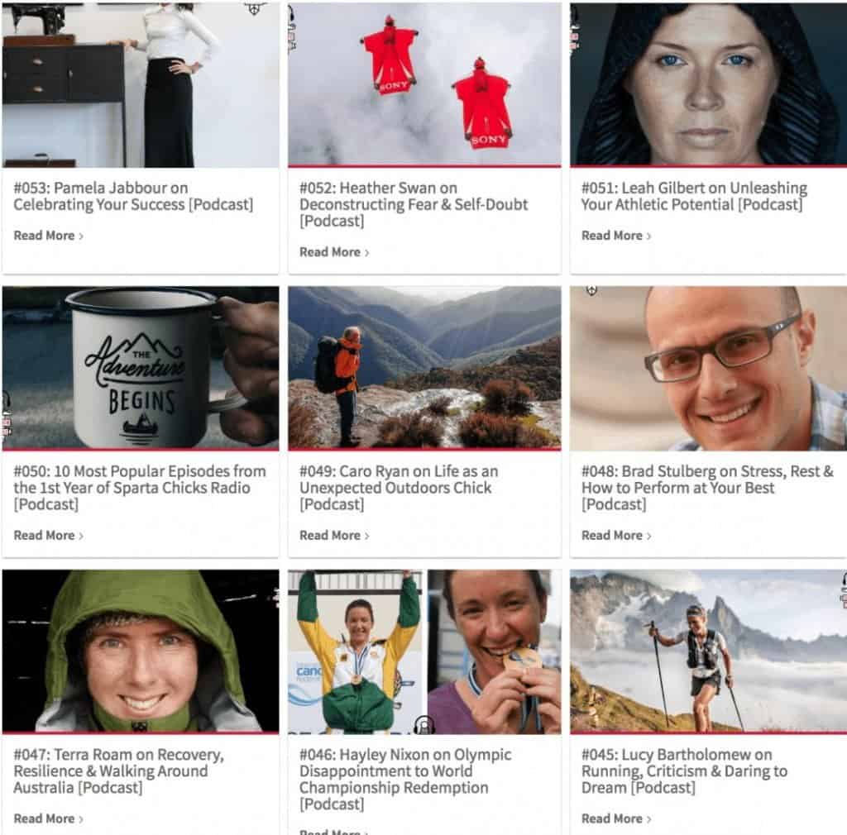Open episode #046 Hayley Nixon title link
This screenshot has width=847, height=835.
[x=405, y=780]
